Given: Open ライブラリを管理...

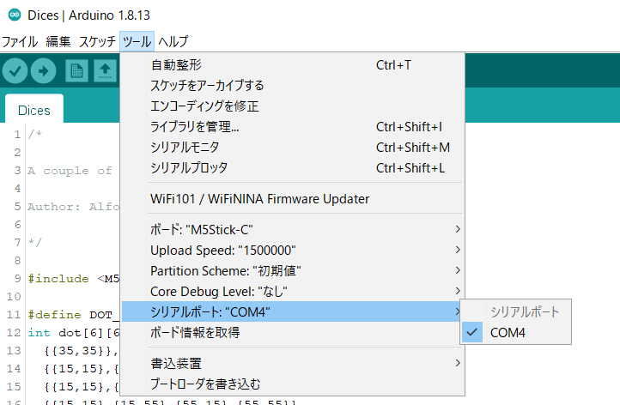Looking at the screenshot, I should (293, 127).
